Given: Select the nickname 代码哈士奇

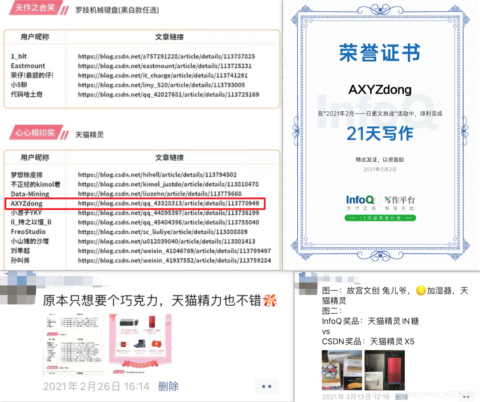Looking at the screenshot, I should coord(27,94).
